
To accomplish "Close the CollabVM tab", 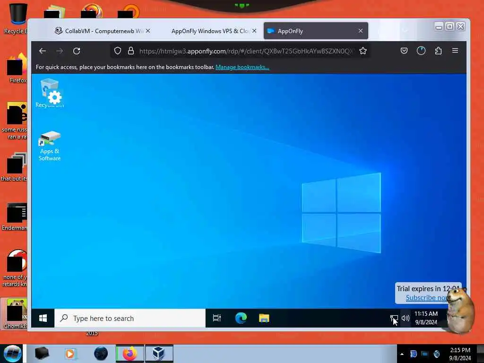I will coord(148,31).
